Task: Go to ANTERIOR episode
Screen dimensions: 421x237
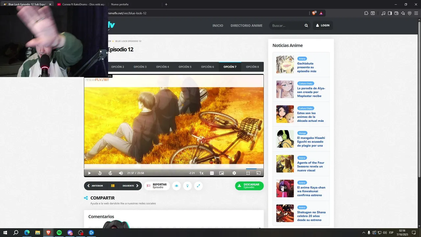Action: tap(95, 186)
